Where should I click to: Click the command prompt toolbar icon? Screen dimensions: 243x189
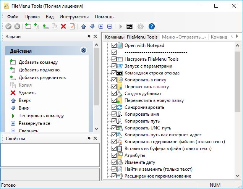click(x=130, y=26)
